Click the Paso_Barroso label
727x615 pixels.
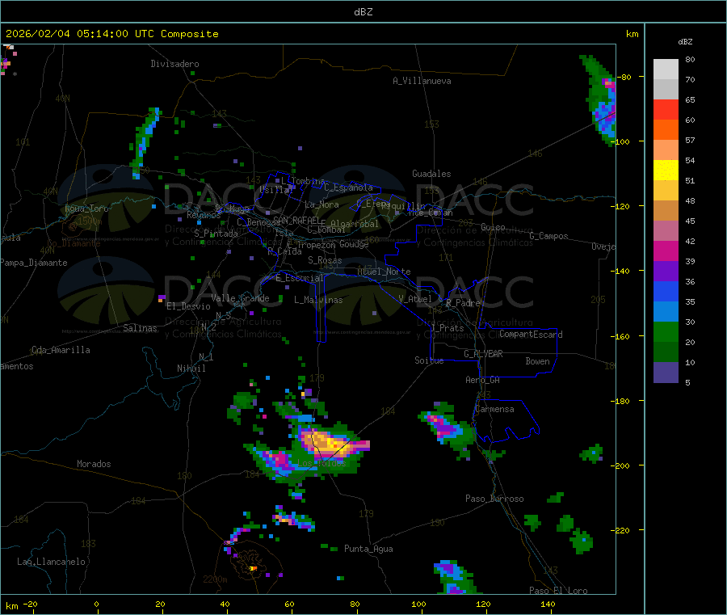(494, 499)
